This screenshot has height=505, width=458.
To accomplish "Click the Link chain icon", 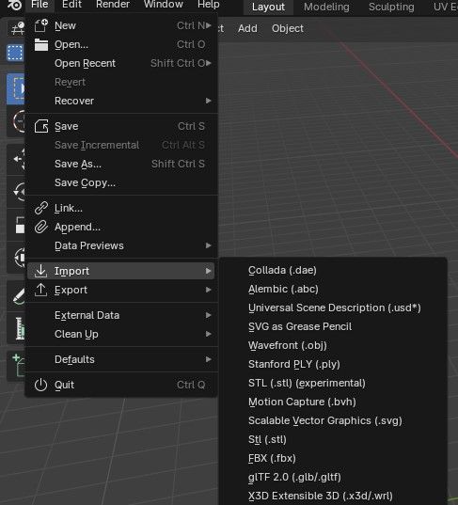I will coord(41,208).
